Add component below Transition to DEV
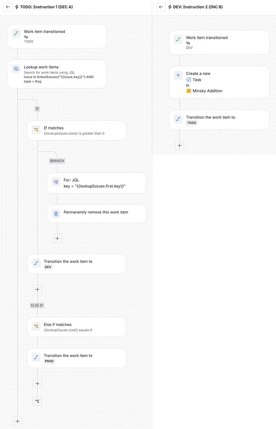The height and width of the screenshot is (429, 276). (x=38, y=289)
